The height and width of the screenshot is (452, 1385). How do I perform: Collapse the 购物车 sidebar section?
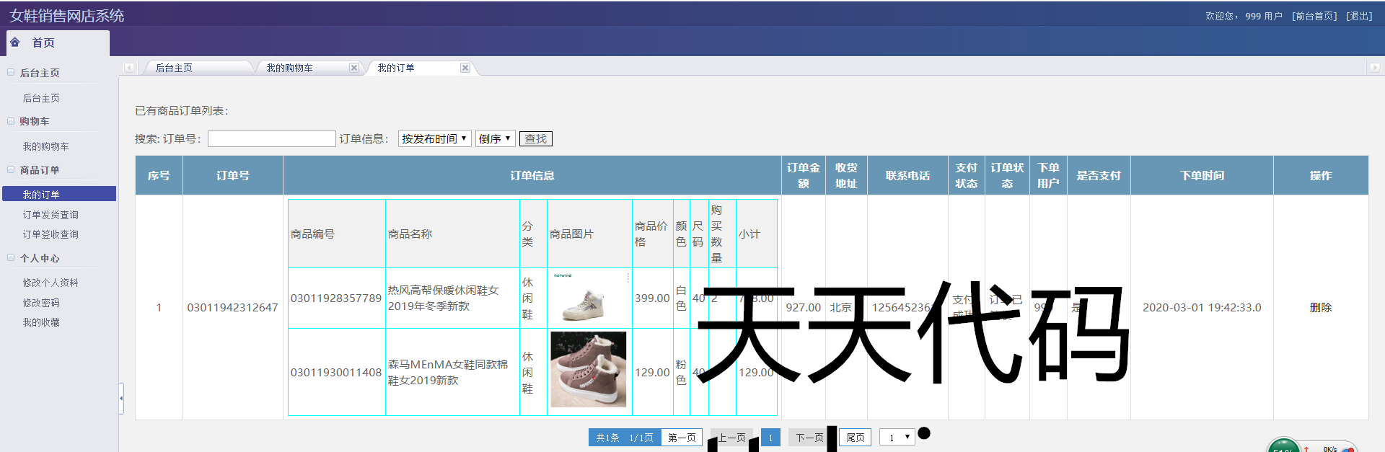point(11,121)
